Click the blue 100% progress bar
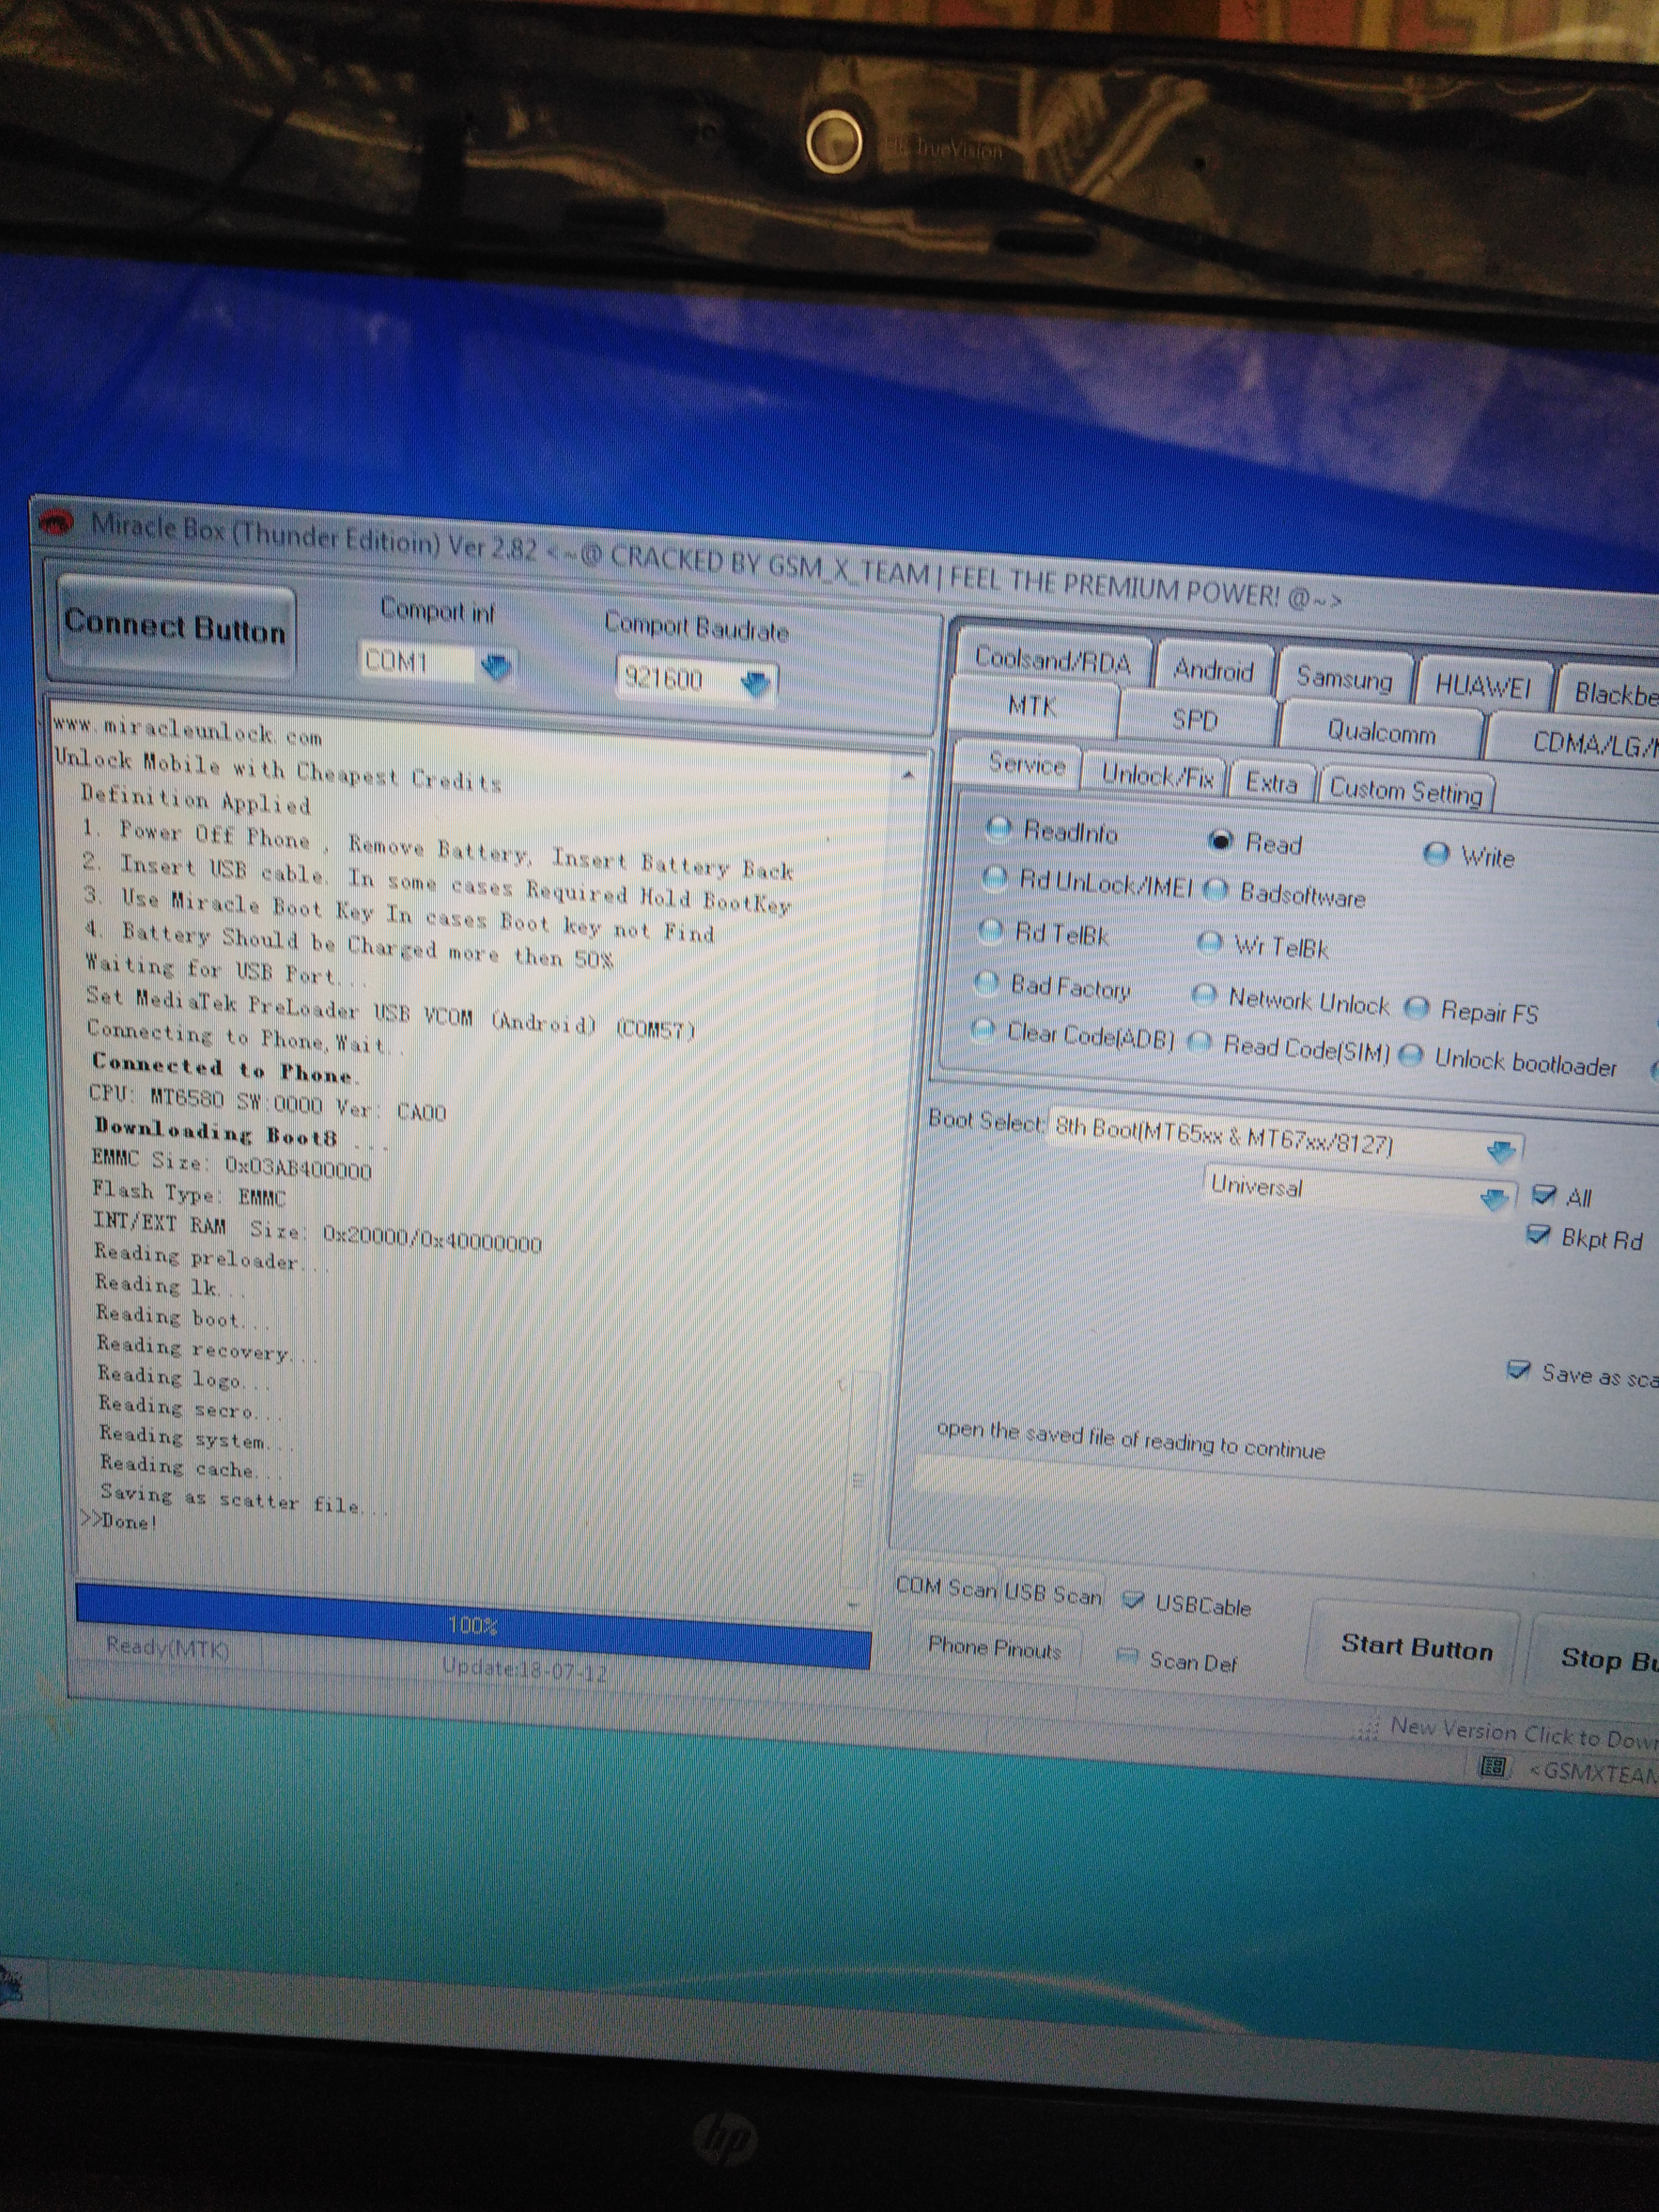This screenshot has width=1659, height=2212. [472, 1625]
